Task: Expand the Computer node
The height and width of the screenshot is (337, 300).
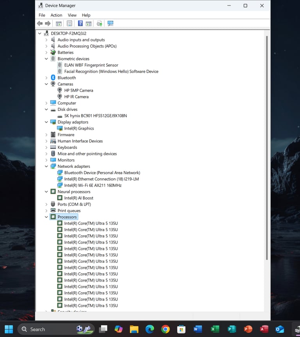Action: [x=46, y=103]
